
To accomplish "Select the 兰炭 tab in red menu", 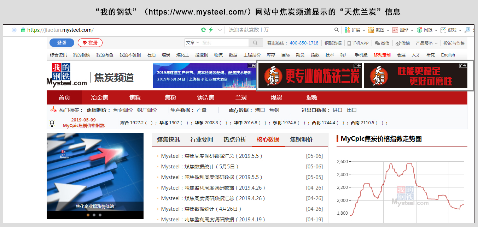I will point(241,97).
